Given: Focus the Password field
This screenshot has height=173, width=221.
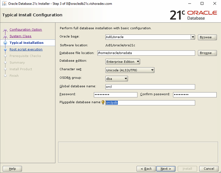Looking at the screenshot, I should [x=115, y=95].
